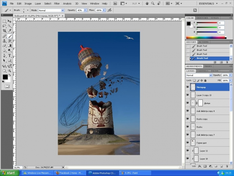The width and height of the screenshot is (234, 176).
Task: Delete layer trash icon in Layers panel
Action: coord(227,166)
